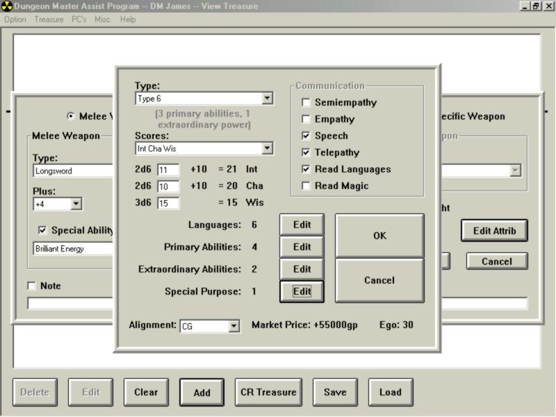The width and height of the screenshot is (556, 417).
Task: Click the Edit Attrib button
Action: (494, 231)
